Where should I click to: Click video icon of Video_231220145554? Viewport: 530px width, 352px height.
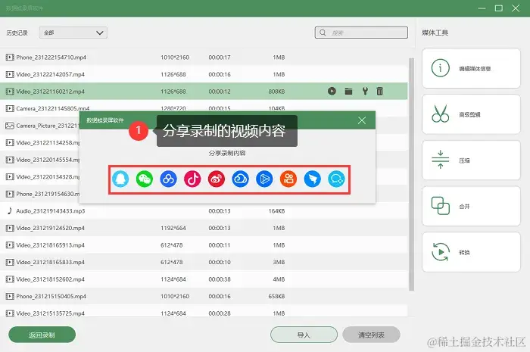pyautogui.click(x=10, y=160)
